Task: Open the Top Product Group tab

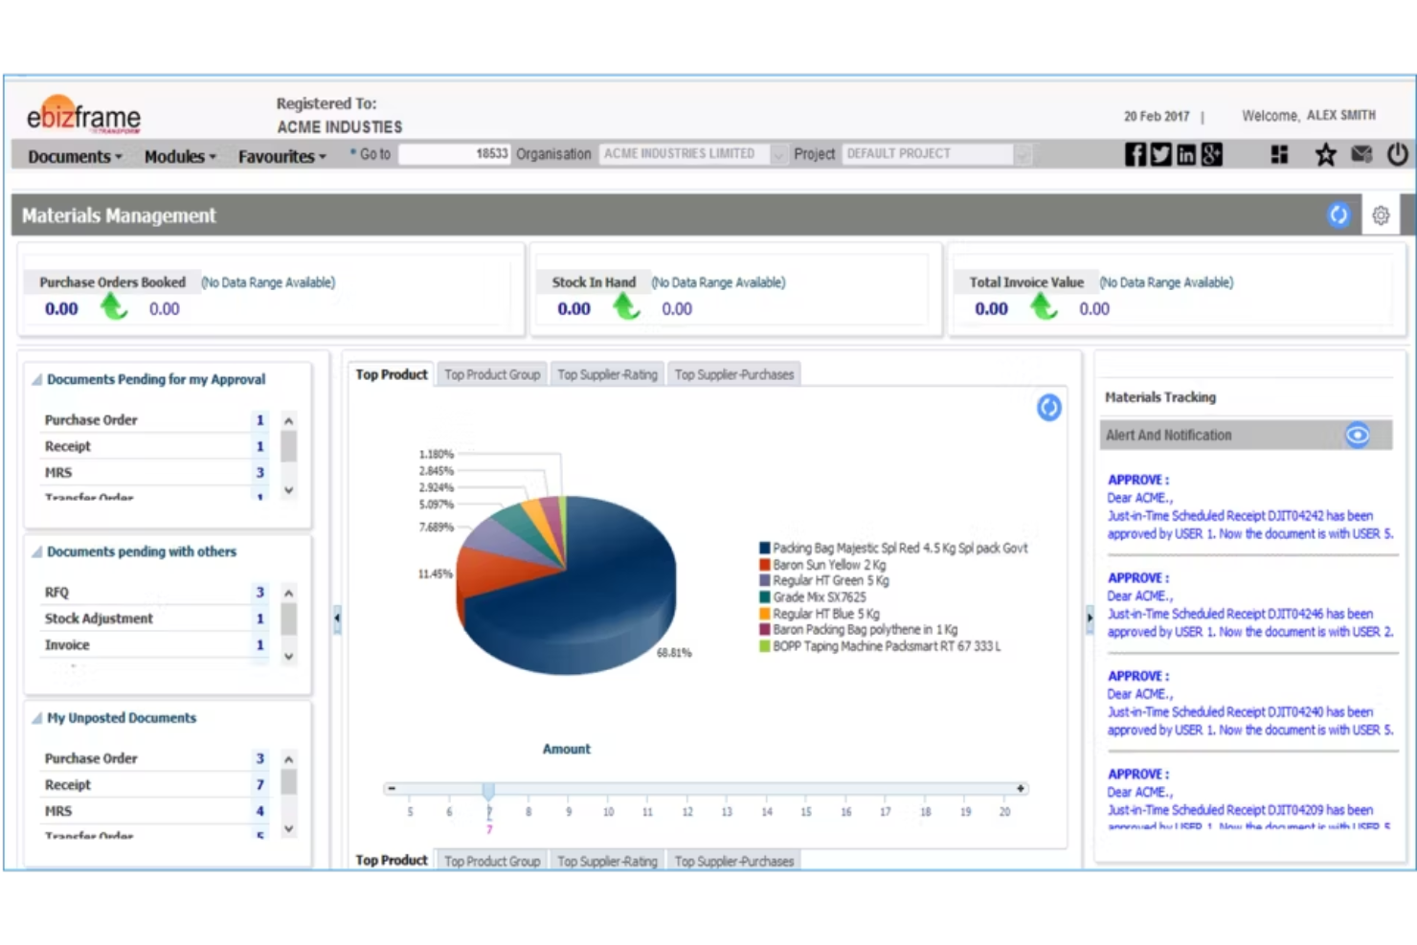Action: click(x=491, y=374)
